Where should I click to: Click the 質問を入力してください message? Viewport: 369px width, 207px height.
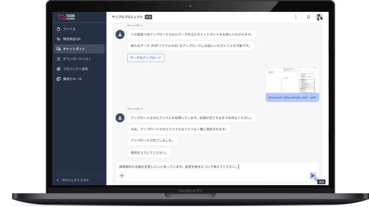[x=150, y=152]
